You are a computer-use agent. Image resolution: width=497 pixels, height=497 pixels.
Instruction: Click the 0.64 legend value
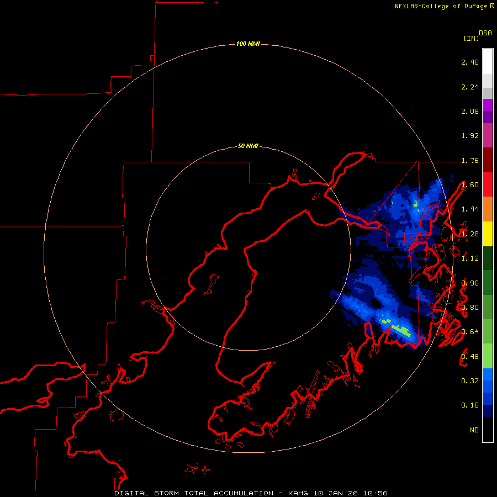coord(470,332)
